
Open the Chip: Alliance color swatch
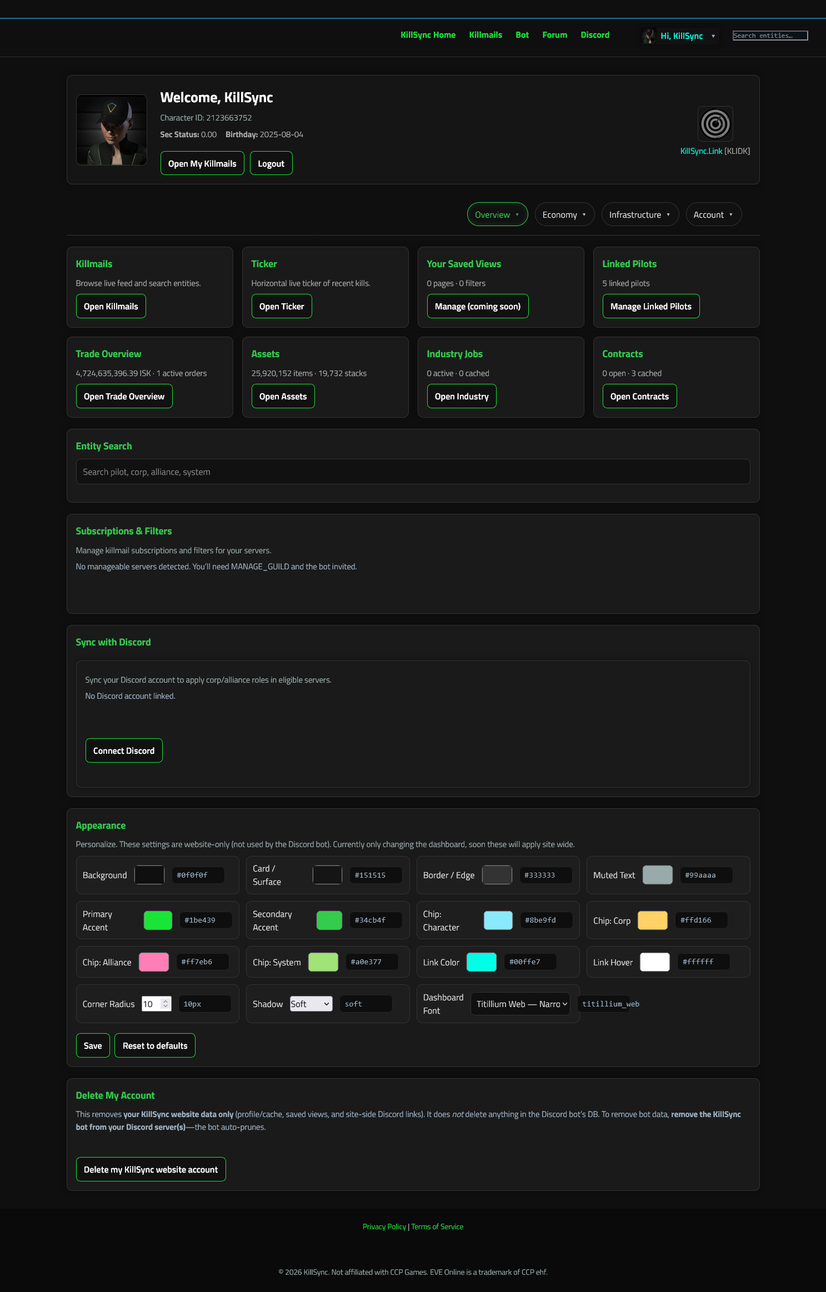pos(154,962)
